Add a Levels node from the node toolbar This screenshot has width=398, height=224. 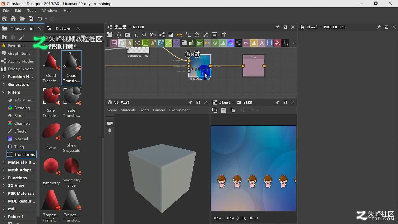(x=223, y=43)
